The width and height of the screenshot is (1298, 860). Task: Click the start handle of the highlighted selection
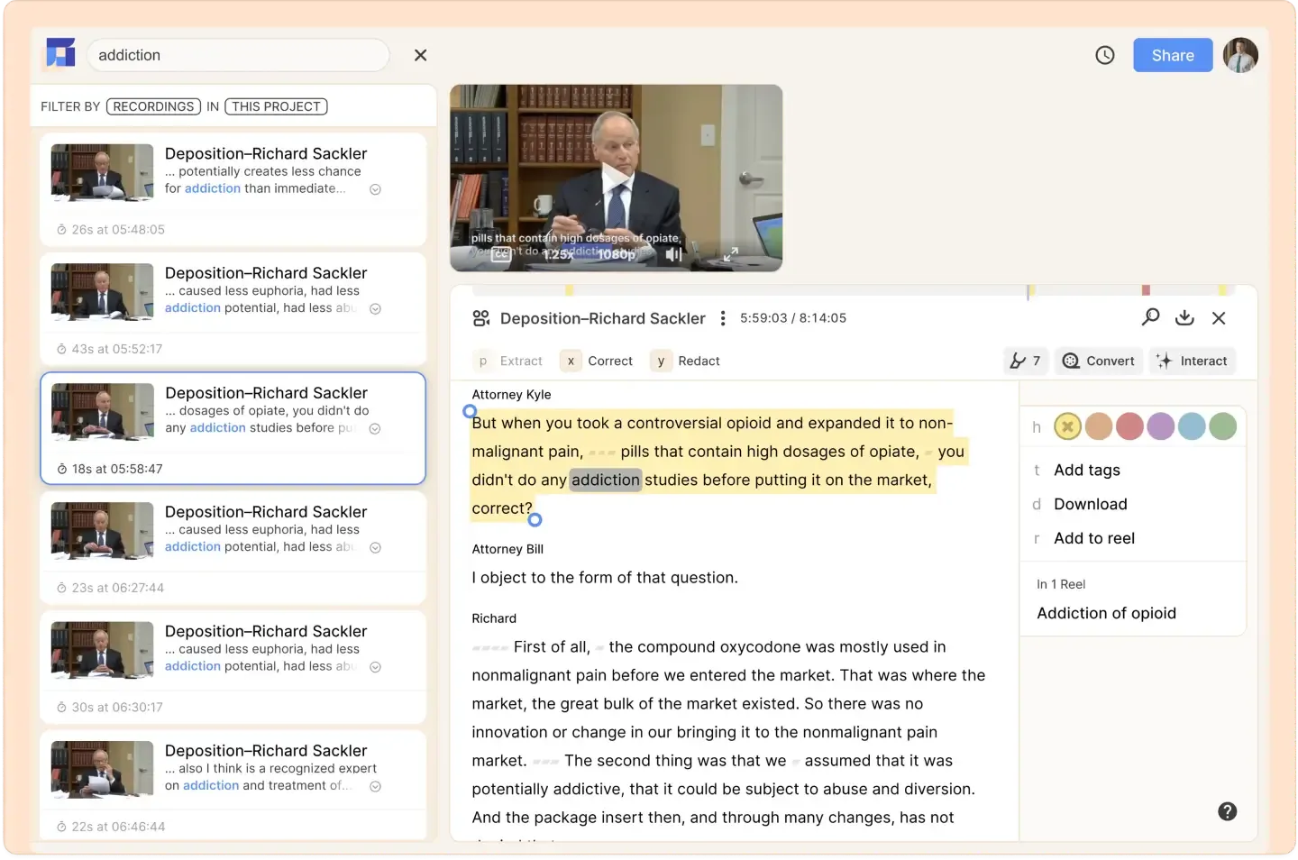470,412
